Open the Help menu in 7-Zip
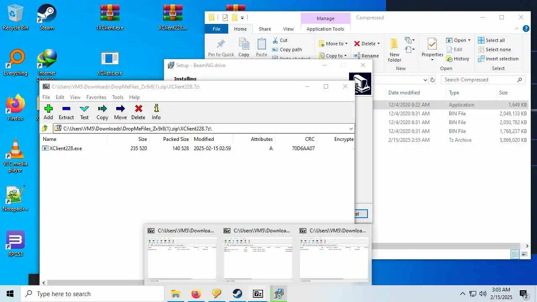The width and height of the screenshot is (537, 302). [x=134, y=97]
